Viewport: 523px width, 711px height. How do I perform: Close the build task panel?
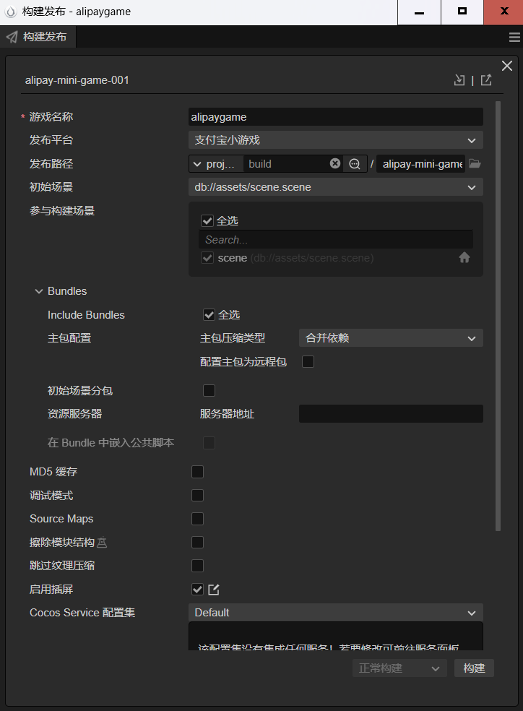(x=506, y=66)
